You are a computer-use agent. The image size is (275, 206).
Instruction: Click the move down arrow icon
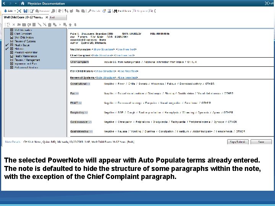75,25
